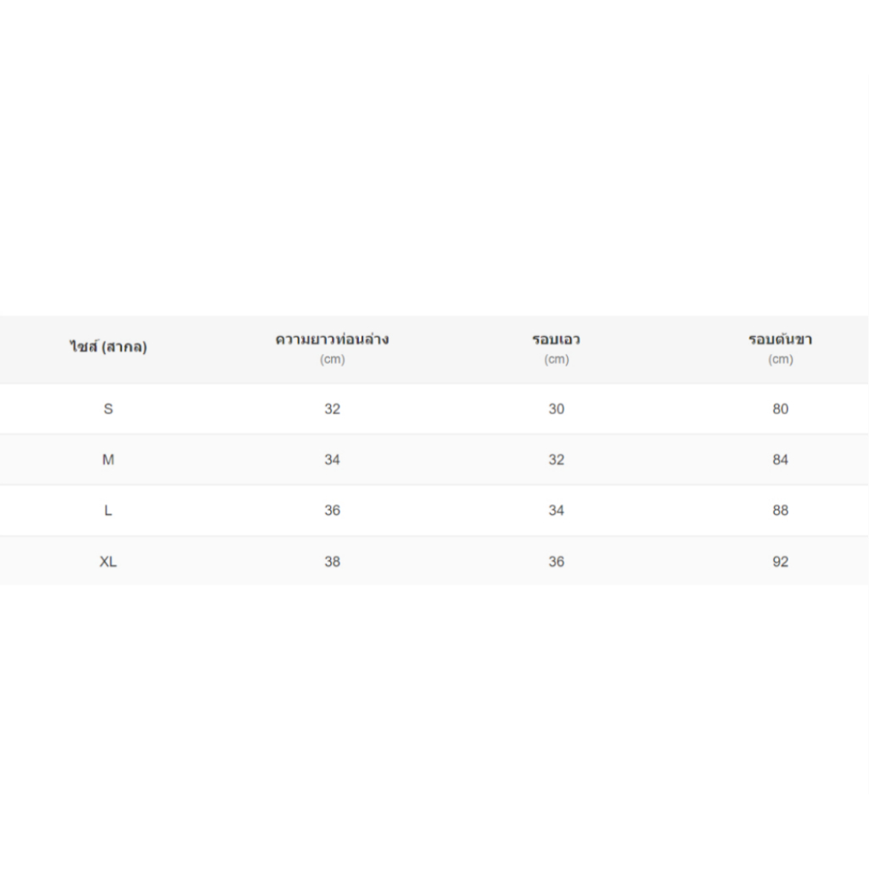Image resolution: width=869 pixels, height=869 pixels.
Task: Click the thigh value 84 for size M
Action: click(781, 459)
